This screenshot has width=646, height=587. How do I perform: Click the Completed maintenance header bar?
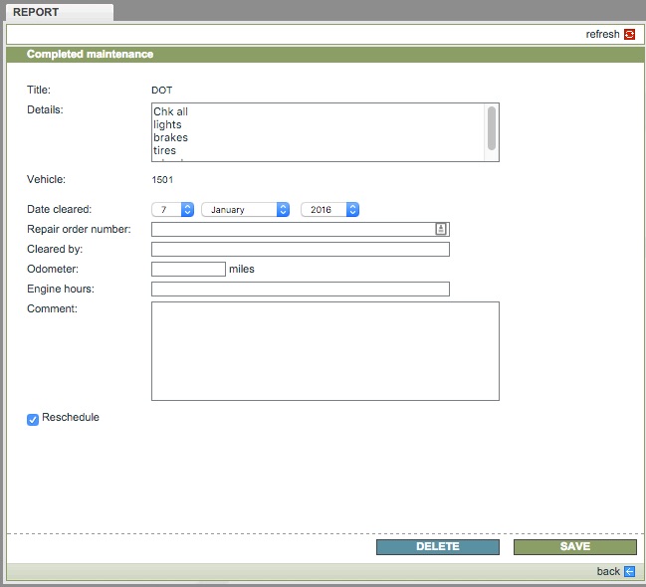tap(324, 55)
